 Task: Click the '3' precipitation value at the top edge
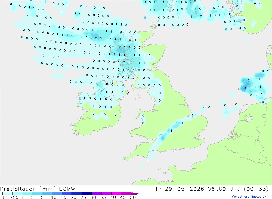[x=190, y=2]
